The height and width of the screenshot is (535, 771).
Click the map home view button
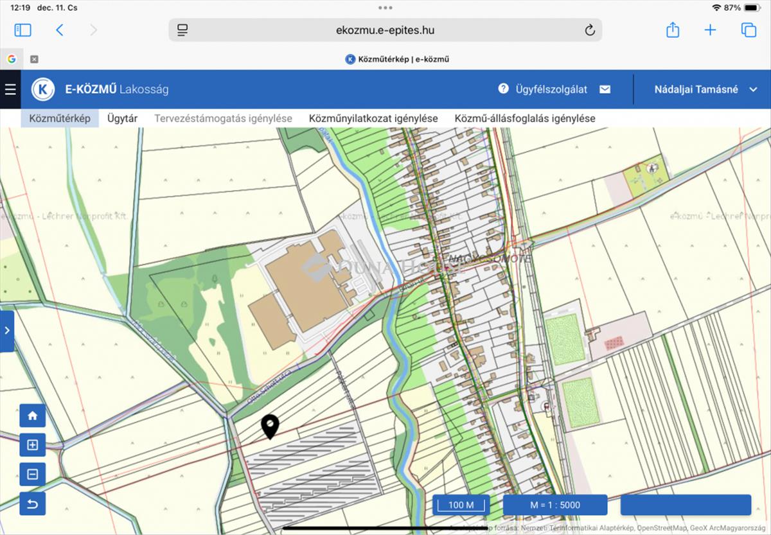pyautogui.click(x=33, y=416)
